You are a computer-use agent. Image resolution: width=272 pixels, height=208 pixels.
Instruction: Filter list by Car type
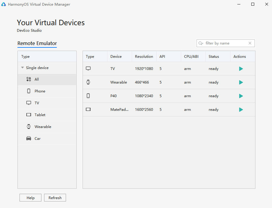(x=47, y=139)
